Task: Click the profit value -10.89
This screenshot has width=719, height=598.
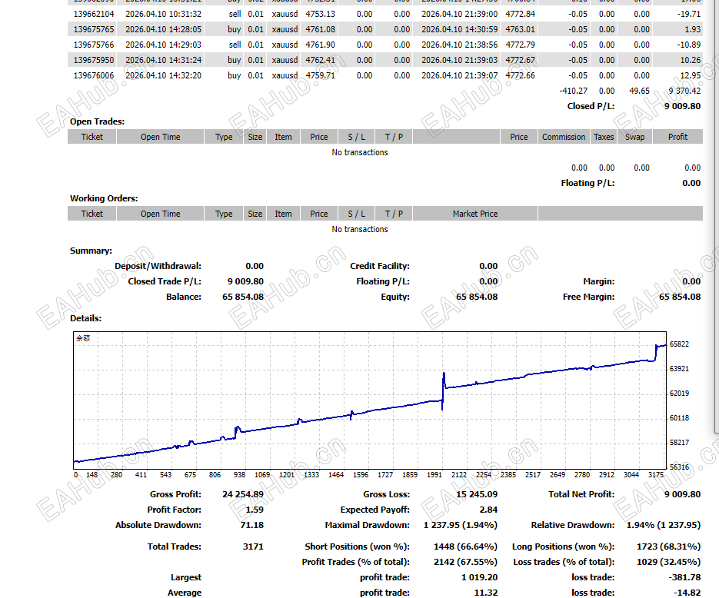Action: [x=689, y=45]
